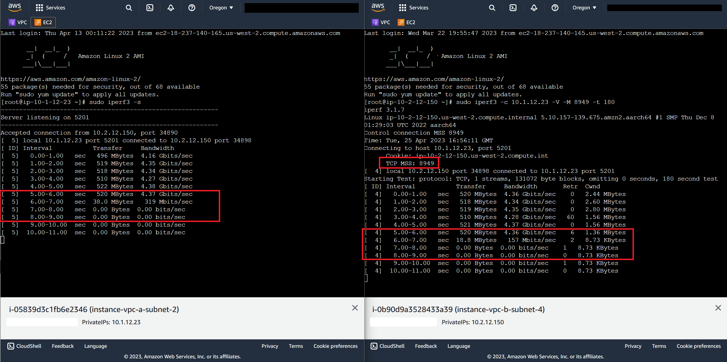Open Cookie preferences in the left footer
This screenshot has height=362, width=727.
(x=335, y=346)
